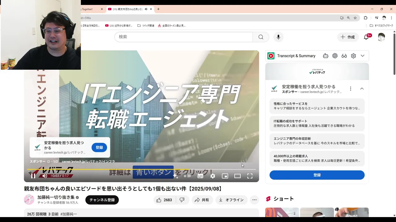Click the チャンネル登録 subscribe button
The height and width of the screenshot is (222, 396).
(102, 200)
